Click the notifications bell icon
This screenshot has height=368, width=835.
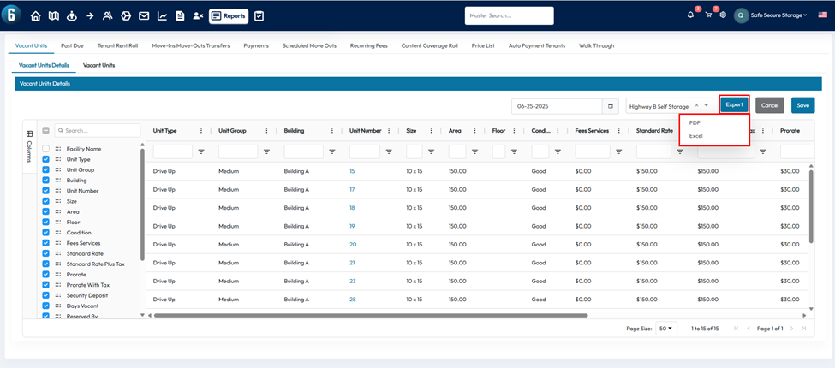click(x=691, y=15)
